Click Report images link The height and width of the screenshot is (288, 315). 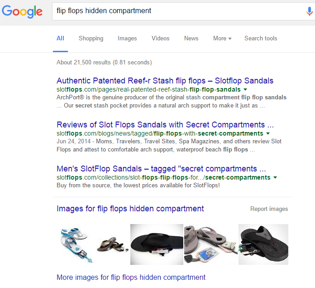coord(269,209)
